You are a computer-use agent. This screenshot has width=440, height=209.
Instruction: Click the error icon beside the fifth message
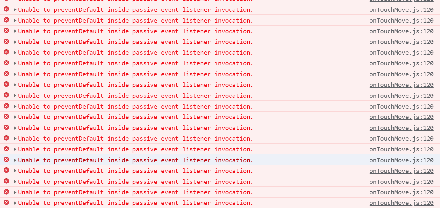[6, 52]
